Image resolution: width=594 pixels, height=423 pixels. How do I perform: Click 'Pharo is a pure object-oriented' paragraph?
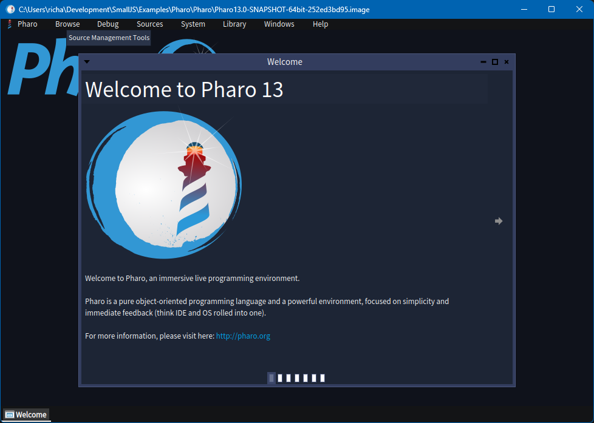[267, 307]
